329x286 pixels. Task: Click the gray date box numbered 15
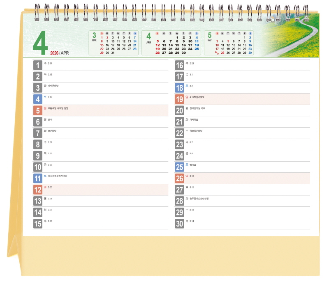point(38,223)
